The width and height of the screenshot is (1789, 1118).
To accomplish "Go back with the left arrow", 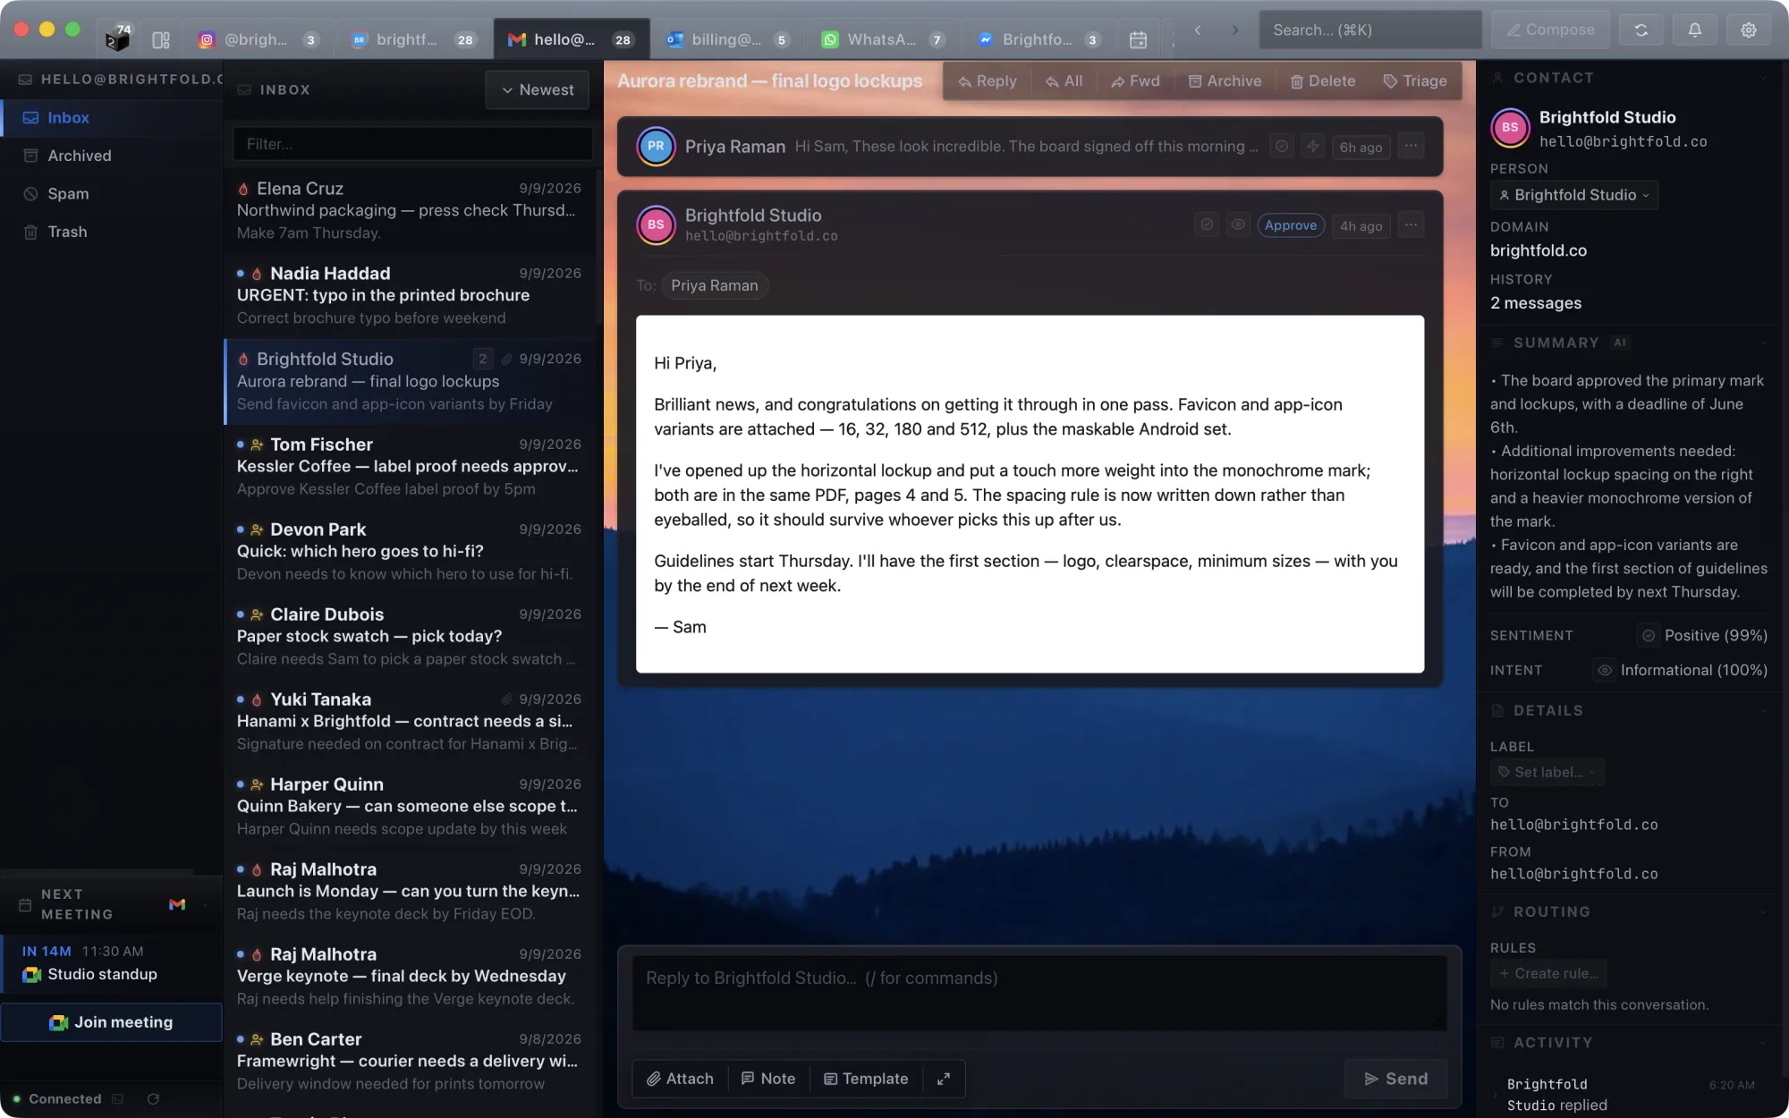I will pyautogui.click(x=1197, y=30).
